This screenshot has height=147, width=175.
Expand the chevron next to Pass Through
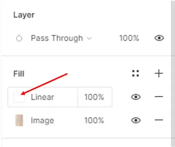(89, 38)
